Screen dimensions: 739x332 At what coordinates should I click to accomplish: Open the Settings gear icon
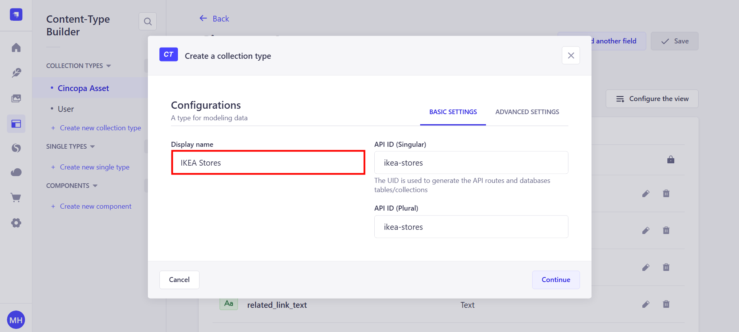(16, 223)
